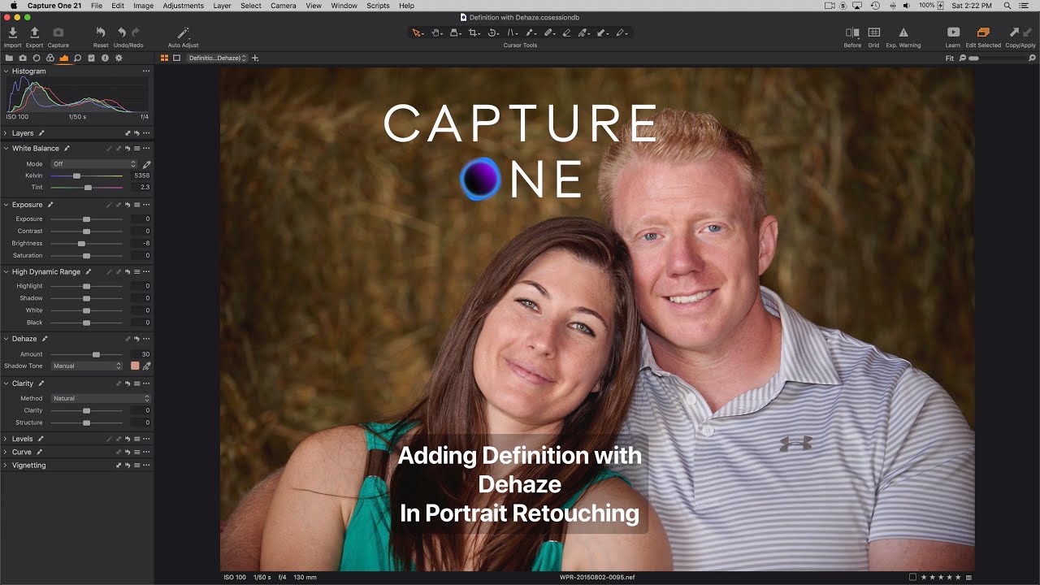Open the Metadata info tool tab

[x=105, y=58]
